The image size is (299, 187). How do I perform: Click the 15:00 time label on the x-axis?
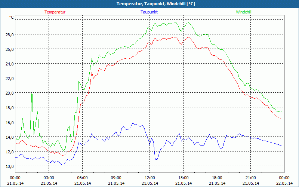[x=183, y=178]
